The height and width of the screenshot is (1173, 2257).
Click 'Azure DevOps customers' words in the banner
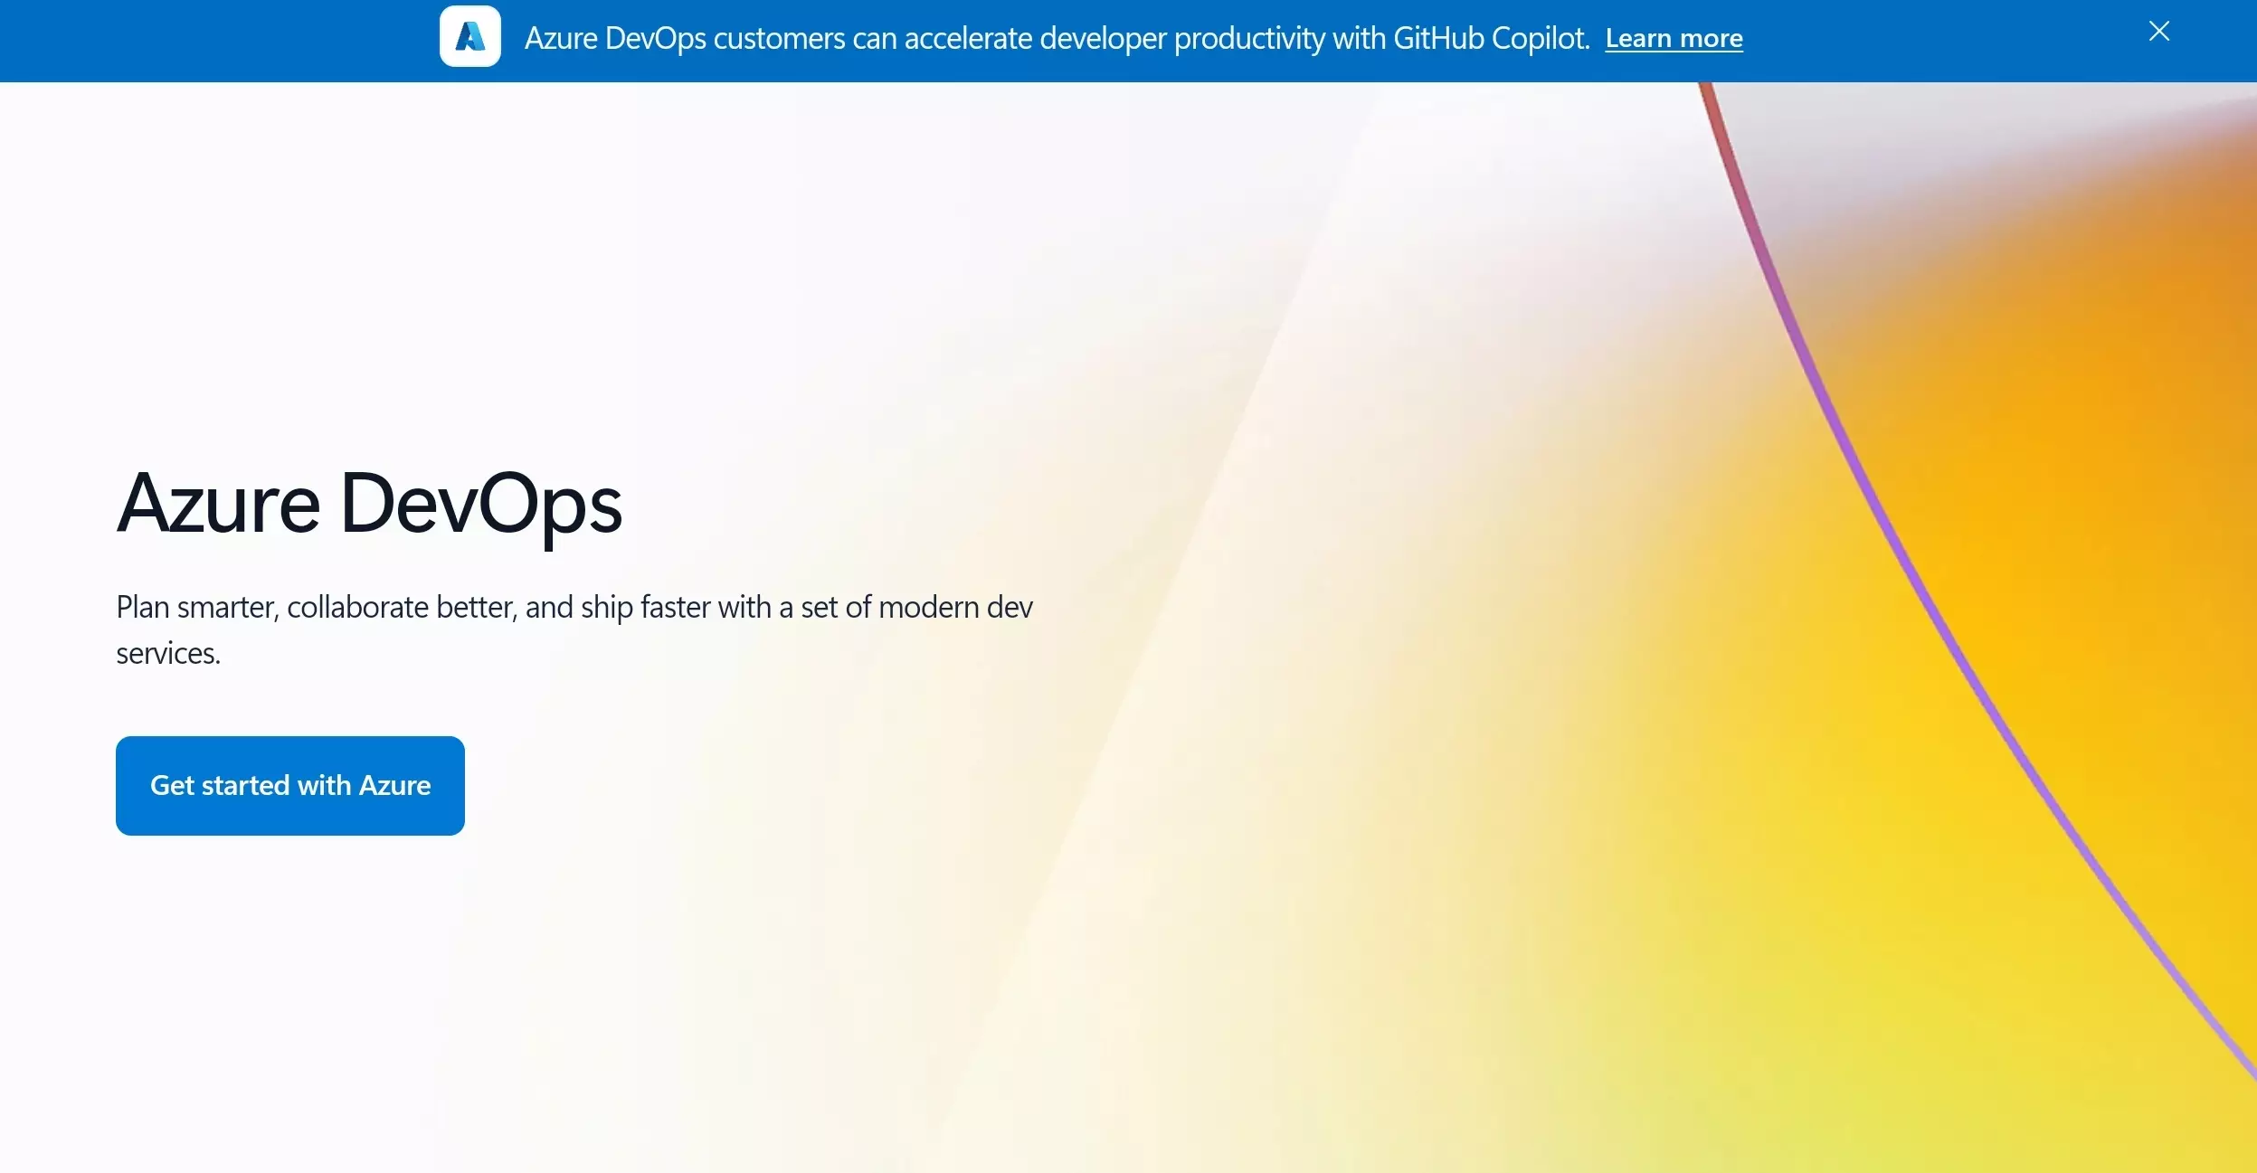684,39
